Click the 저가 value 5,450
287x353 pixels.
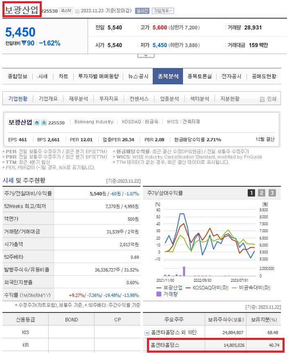click(160, 45)
